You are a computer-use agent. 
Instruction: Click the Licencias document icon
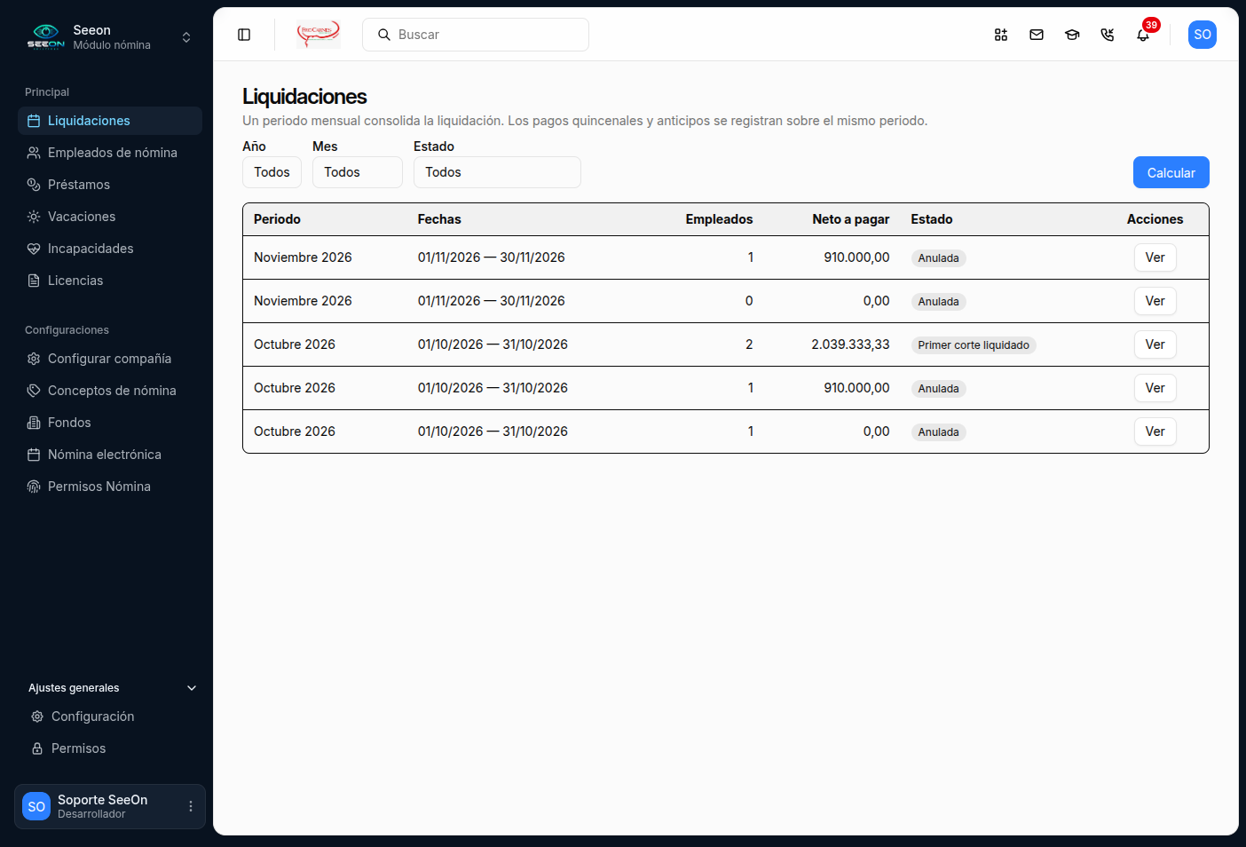click(x=34, y=281)
